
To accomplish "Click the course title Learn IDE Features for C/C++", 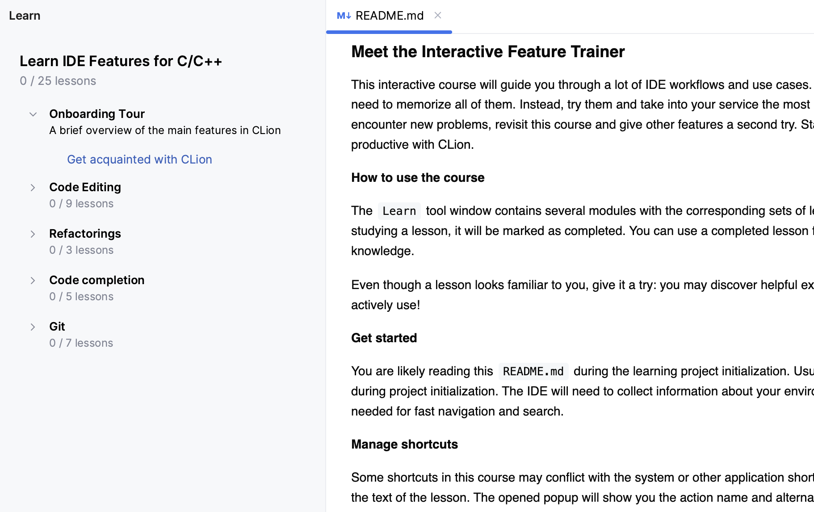I will [121, 61].
